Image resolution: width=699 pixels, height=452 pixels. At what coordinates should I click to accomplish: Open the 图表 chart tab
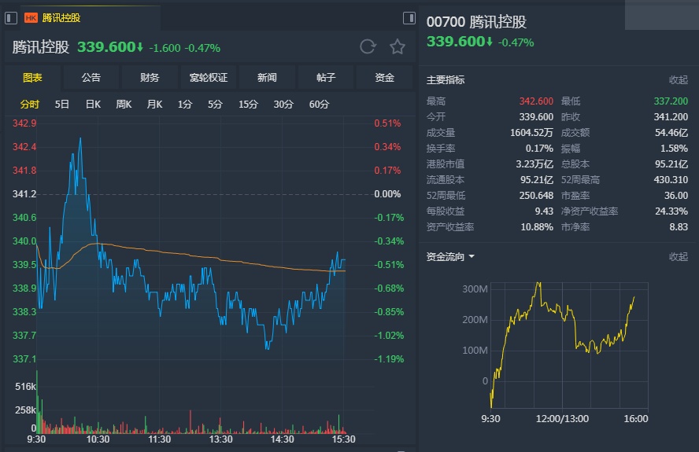(32, 78)
